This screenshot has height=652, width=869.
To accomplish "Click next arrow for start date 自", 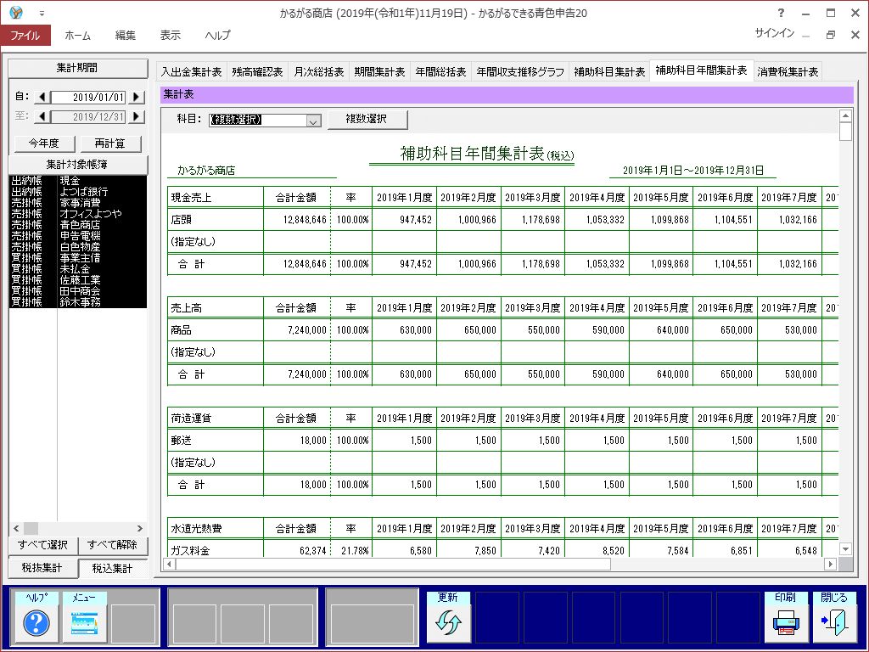I will 137,98.
